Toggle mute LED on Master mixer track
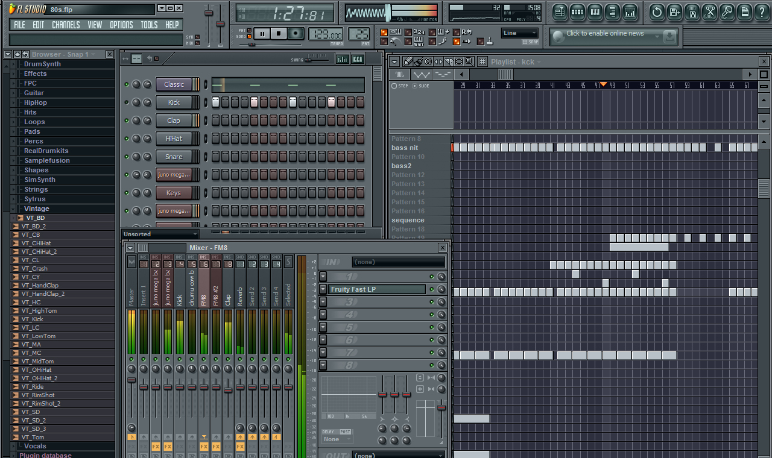 coord(131,359)
